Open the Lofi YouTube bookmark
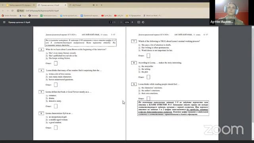 coord(119,15)
